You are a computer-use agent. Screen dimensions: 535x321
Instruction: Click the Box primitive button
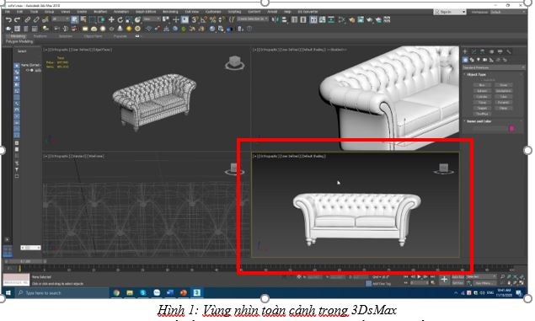pos(482,85)
